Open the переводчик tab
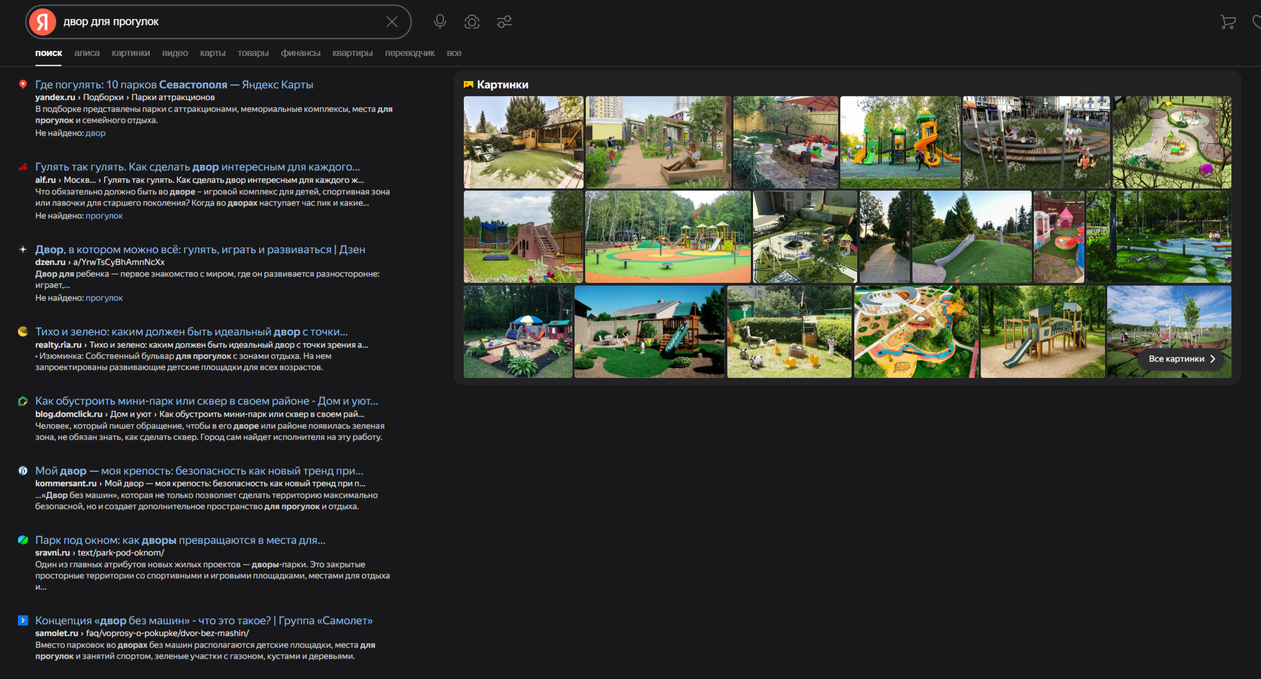 pyautogui.click(x=410, y=53)
